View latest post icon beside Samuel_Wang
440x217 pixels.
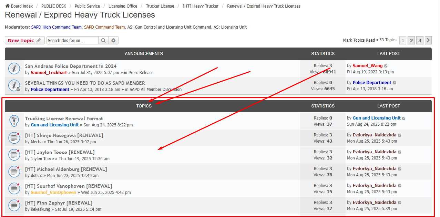386,66
